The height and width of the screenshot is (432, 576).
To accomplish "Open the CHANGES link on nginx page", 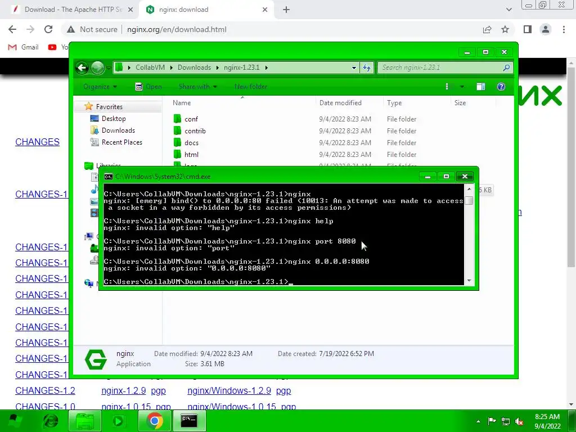I will (x=37, y=142).
